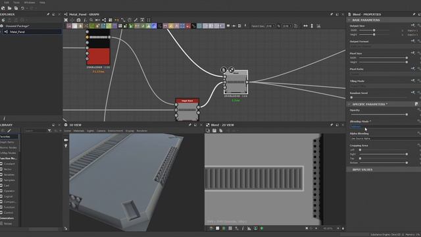This screenshot has width=421, height=237.
Task: Click the camera snapshot icon in graph toolbar
Action: (78, 20)
